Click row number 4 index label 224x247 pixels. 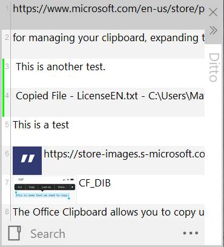(x=7, y=96)
